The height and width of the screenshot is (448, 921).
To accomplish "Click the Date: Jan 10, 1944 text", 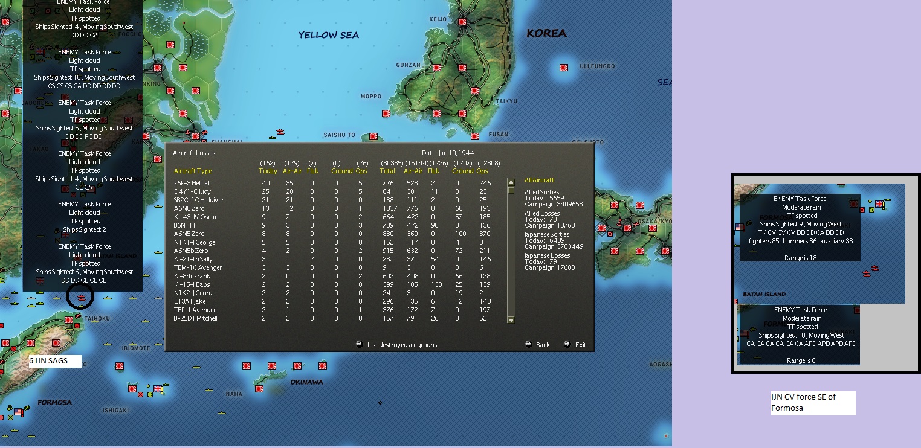I will click(x=448, y=153).
